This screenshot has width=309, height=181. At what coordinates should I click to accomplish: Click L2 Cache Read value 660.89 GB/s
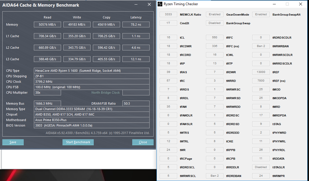click(47, 48)
